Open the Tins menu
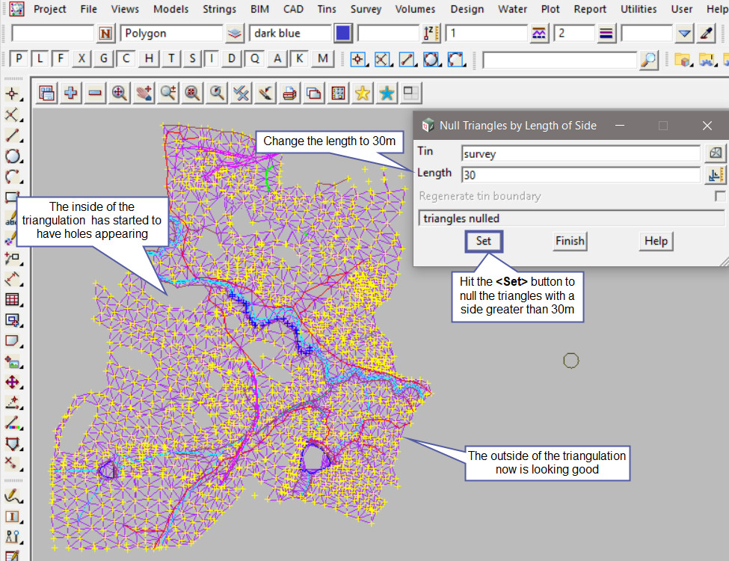This screenshot has height=561, width=729. 326,9
